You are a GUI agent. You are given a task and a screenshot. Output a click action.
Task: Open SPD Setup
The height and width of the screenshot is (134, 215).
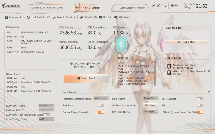click(x=122, y=17)
